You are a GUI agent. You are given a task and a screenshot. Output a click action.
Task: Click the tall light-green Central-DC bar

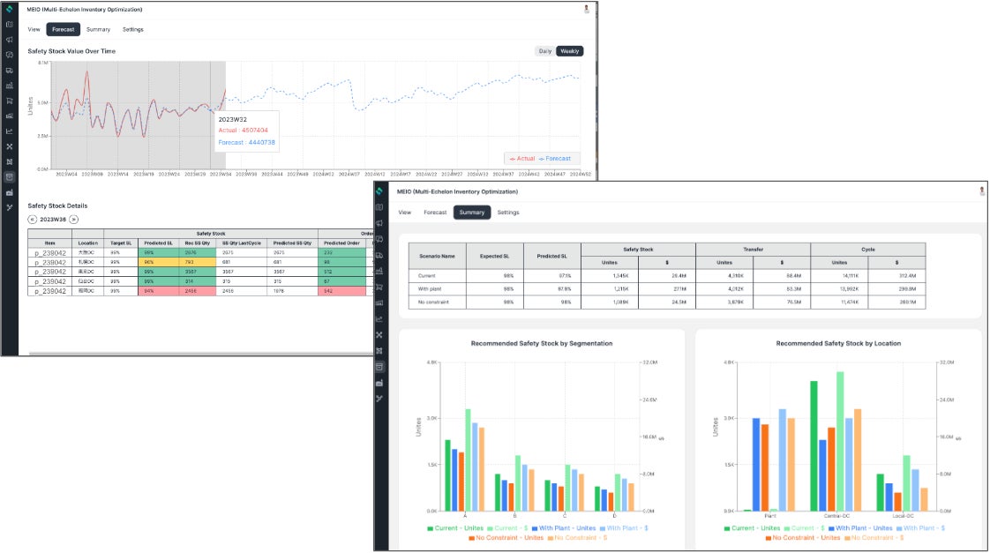(x=840, y=441)
